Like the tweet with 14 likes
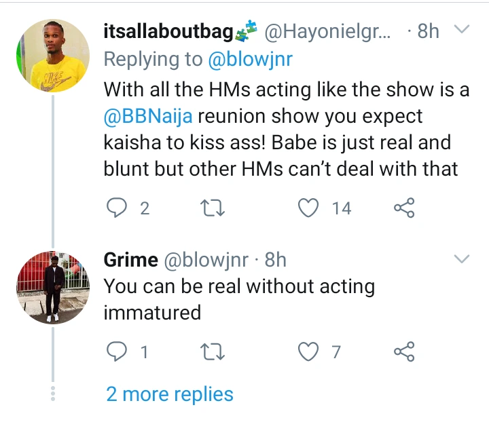489x422 pixels. [309, 208]
